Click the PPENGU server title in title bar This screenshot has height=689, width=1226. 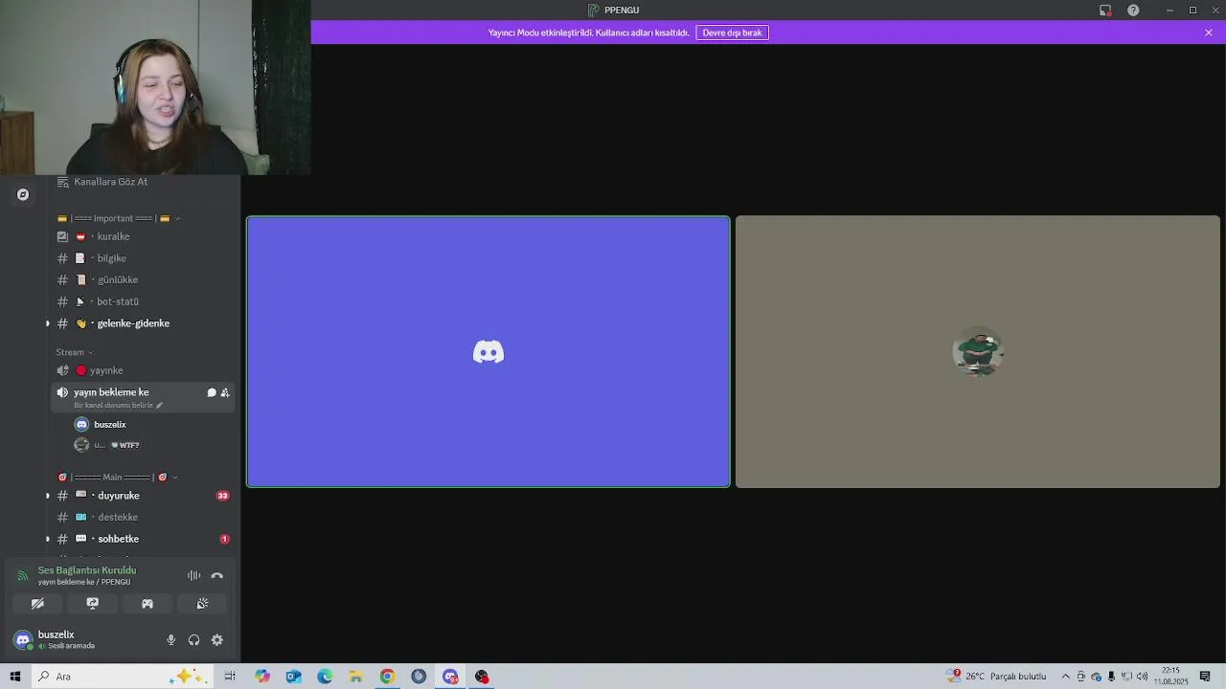tap(614, 11)
